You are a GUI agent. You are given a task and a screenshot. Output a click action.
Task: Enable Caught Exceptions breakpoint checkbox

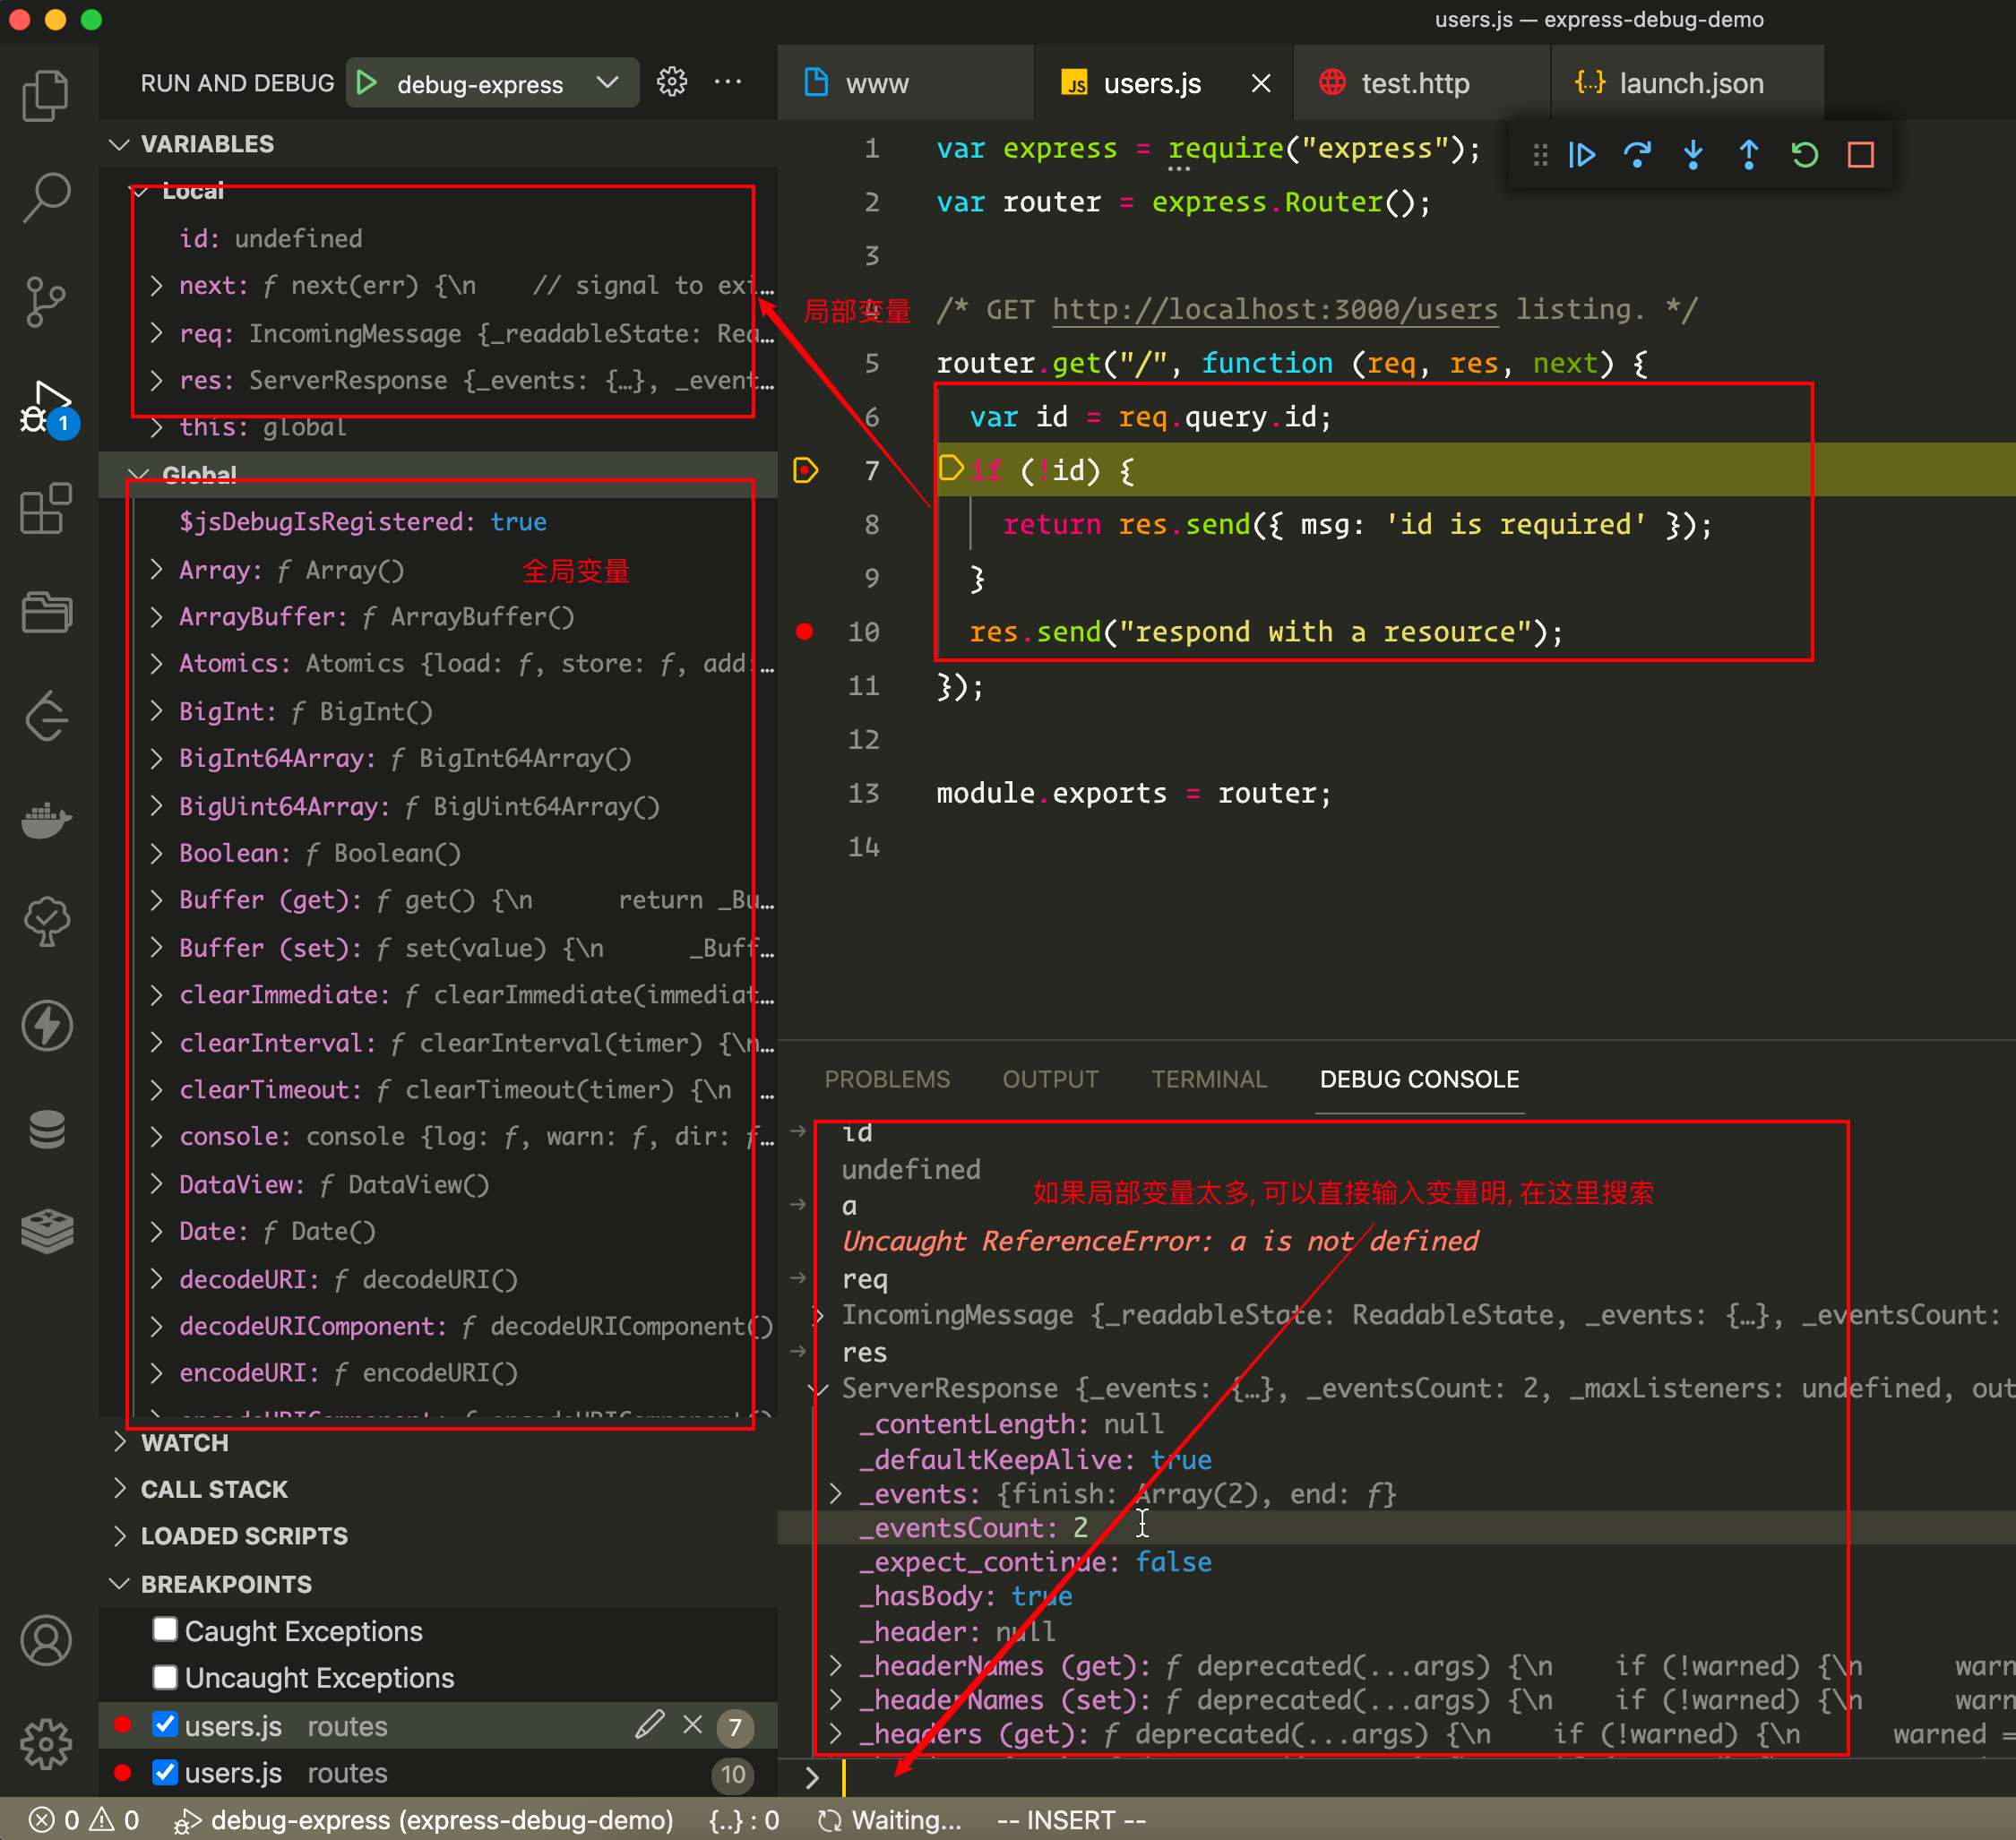click(165, 1630)
